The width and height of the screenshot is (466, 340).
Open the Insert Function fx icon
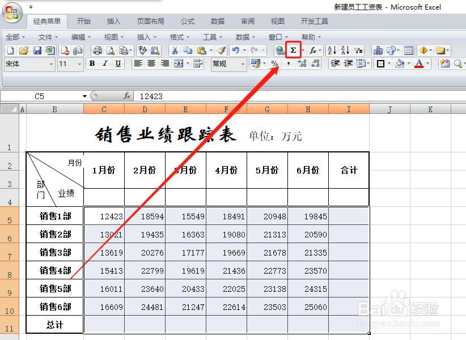tap(313, 50)
